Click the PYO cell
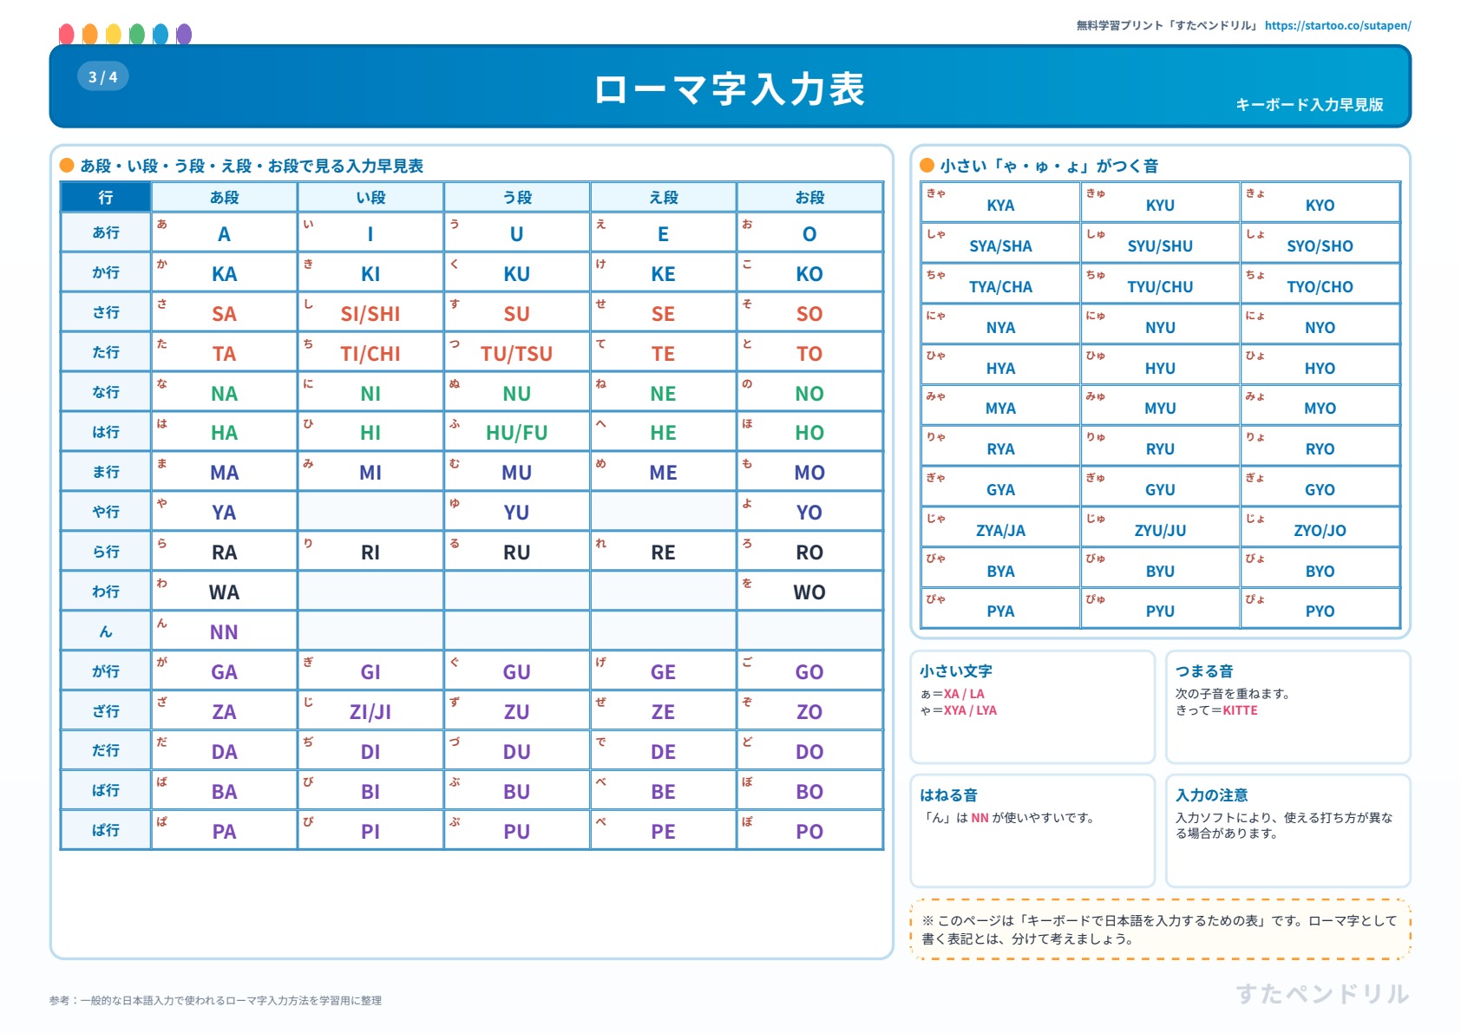The height and width of the screenshot is (1033, 1461). (x=1320, y=608)
